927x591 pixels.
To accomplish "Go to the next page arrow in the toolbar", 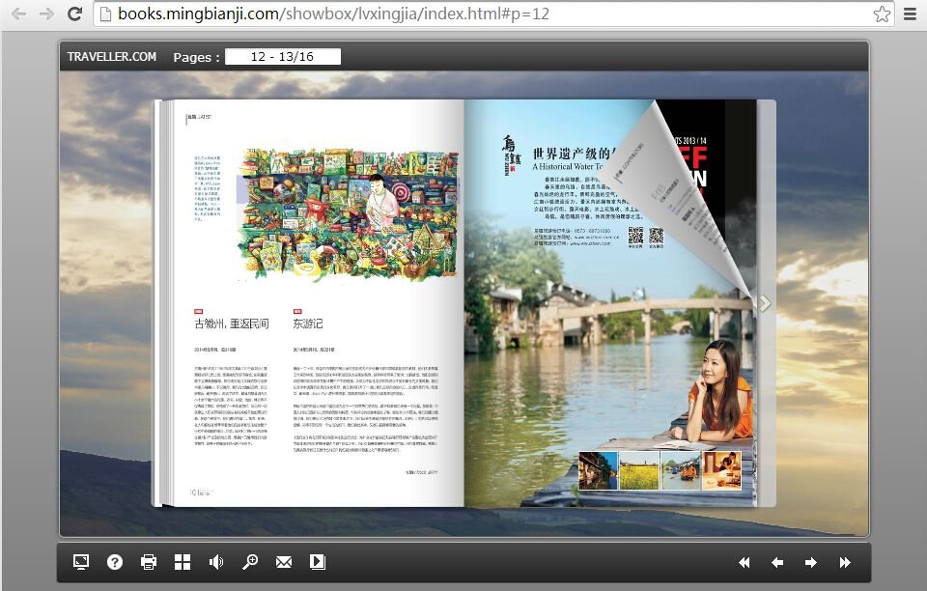I will 811,563.
